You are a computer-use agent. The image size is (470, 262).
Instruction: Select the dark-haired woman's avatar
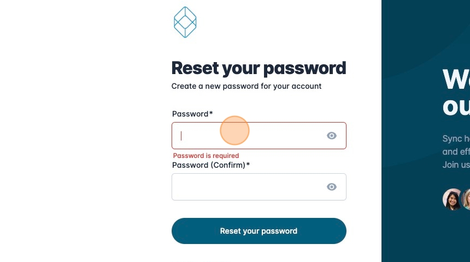click(x=453, y=199)
